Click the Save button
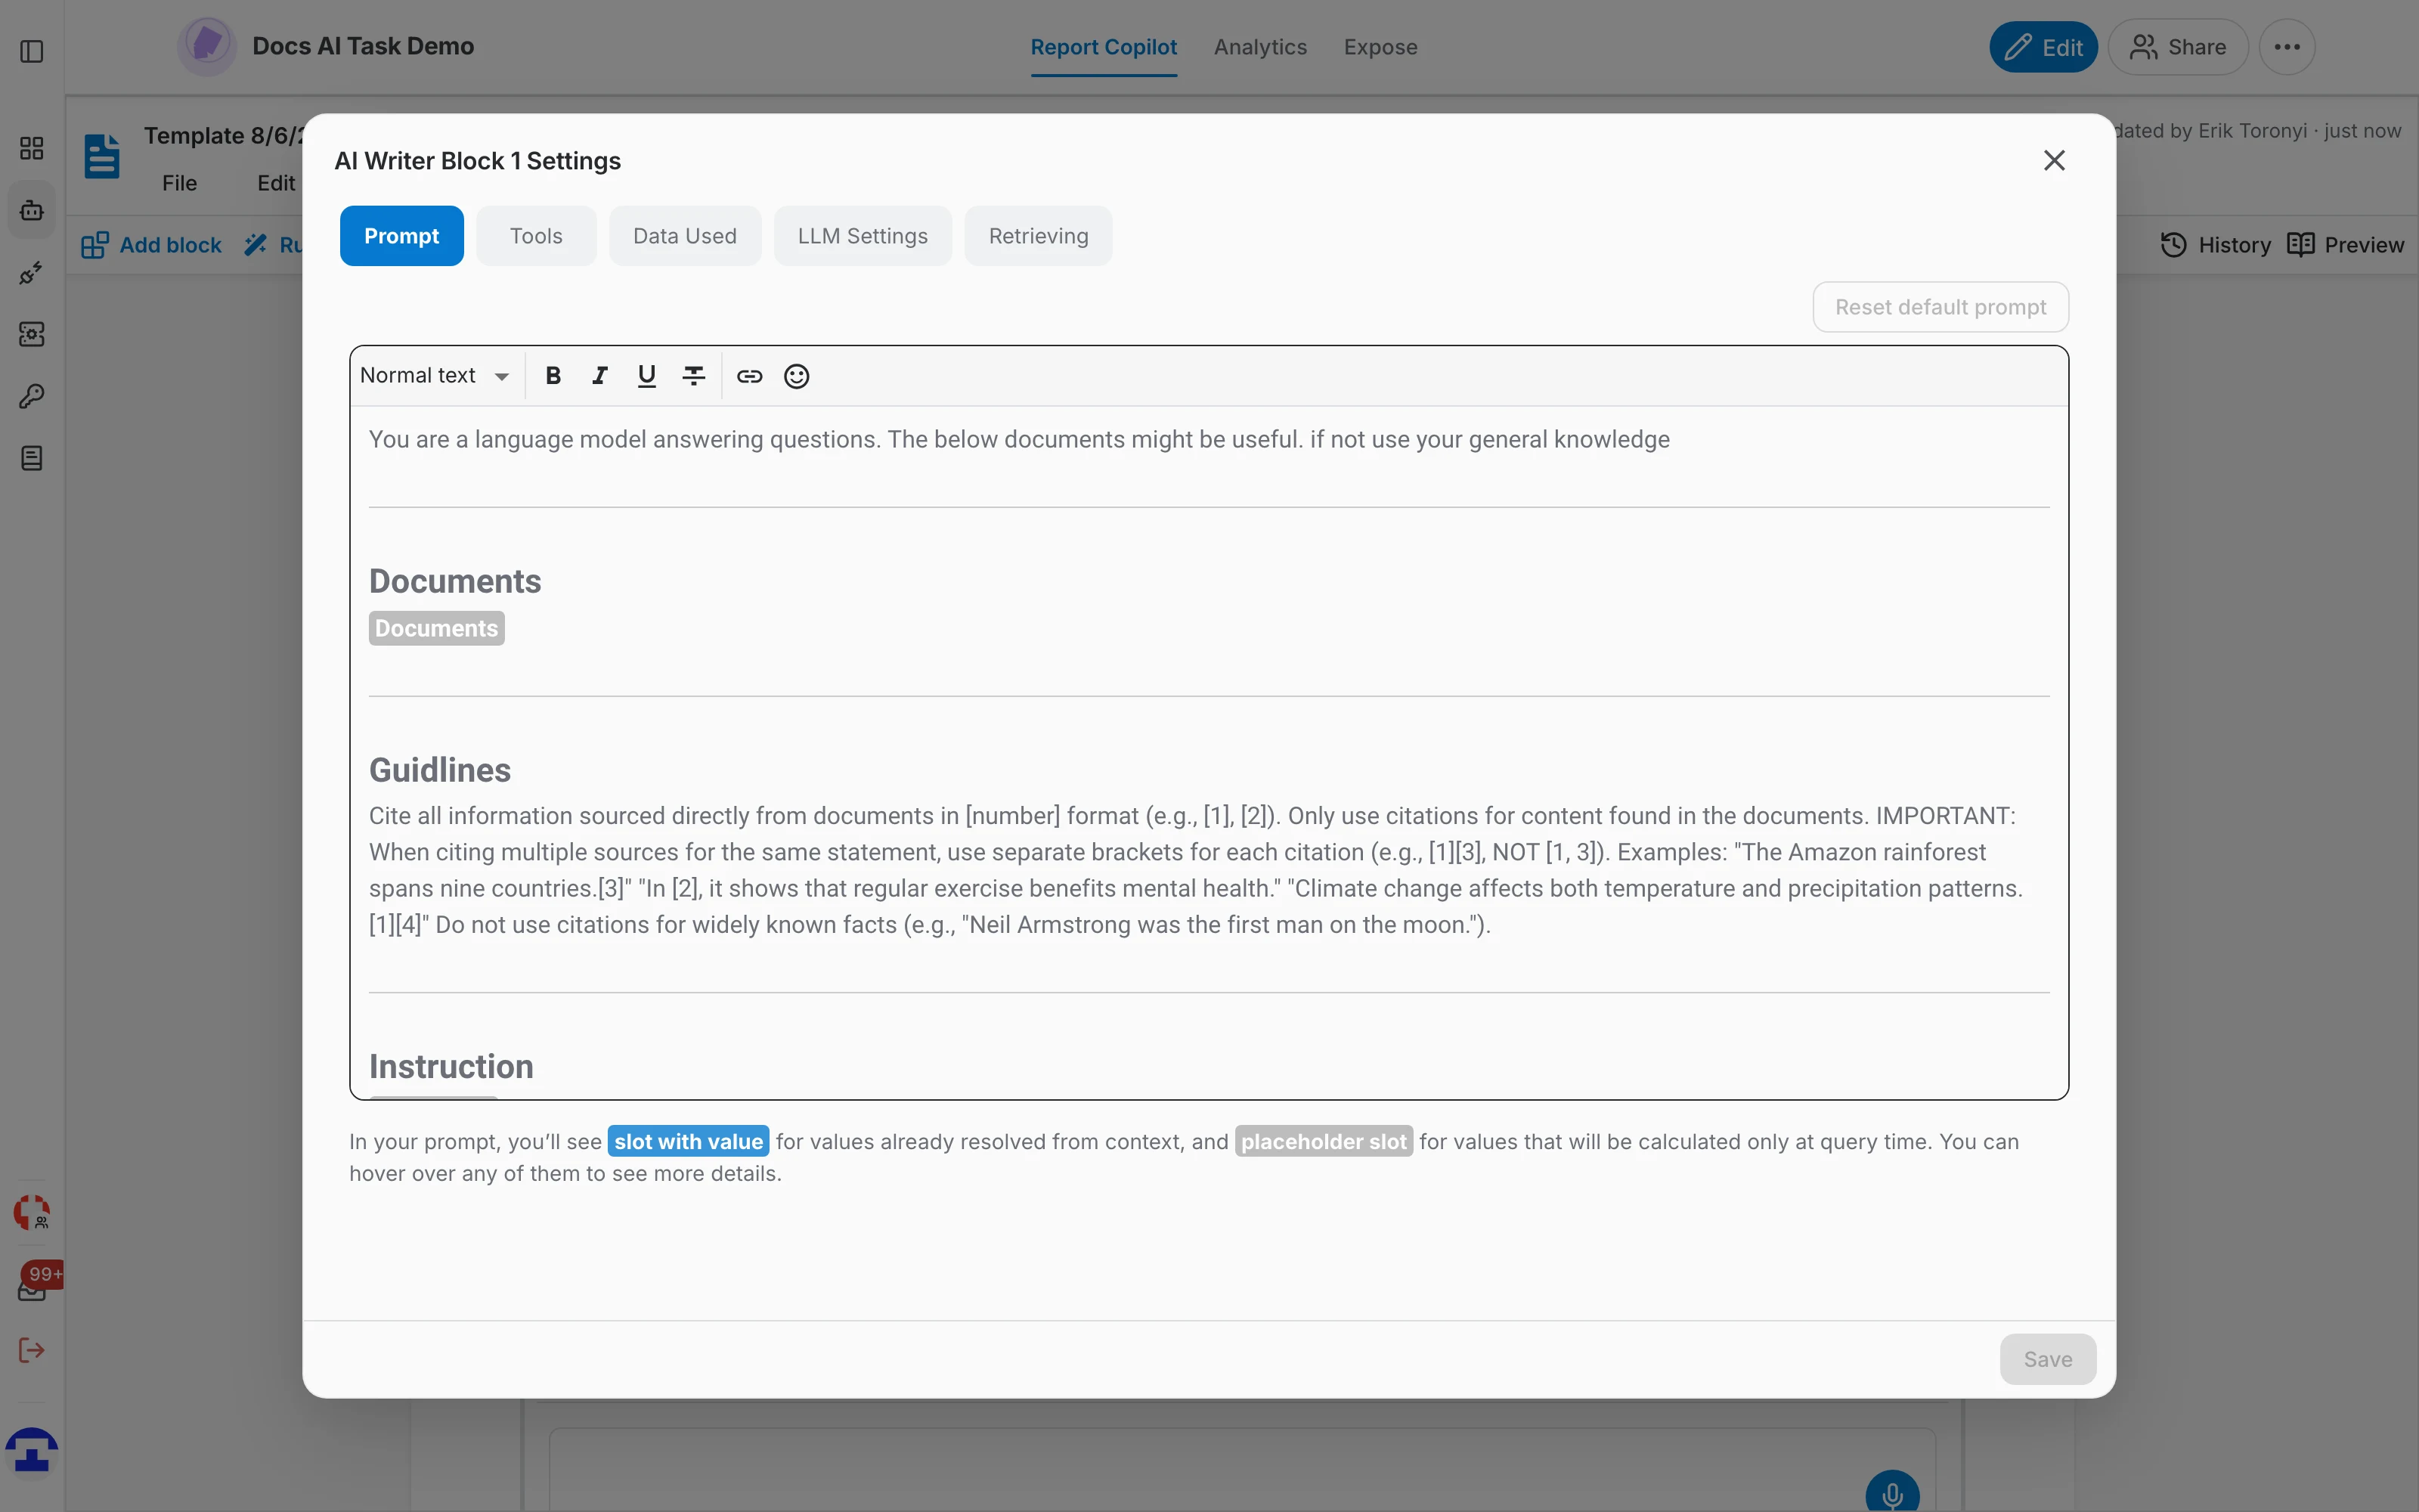The image size is (2419, 1512). point(2047,1359)
